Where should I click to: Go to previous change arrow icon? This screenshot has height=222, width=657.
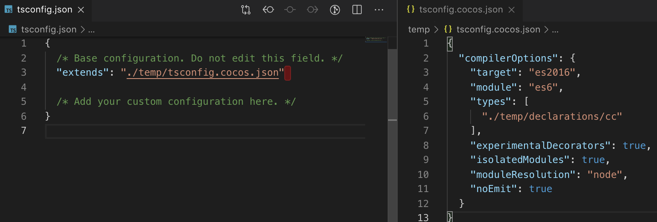[x=268, y=10]
